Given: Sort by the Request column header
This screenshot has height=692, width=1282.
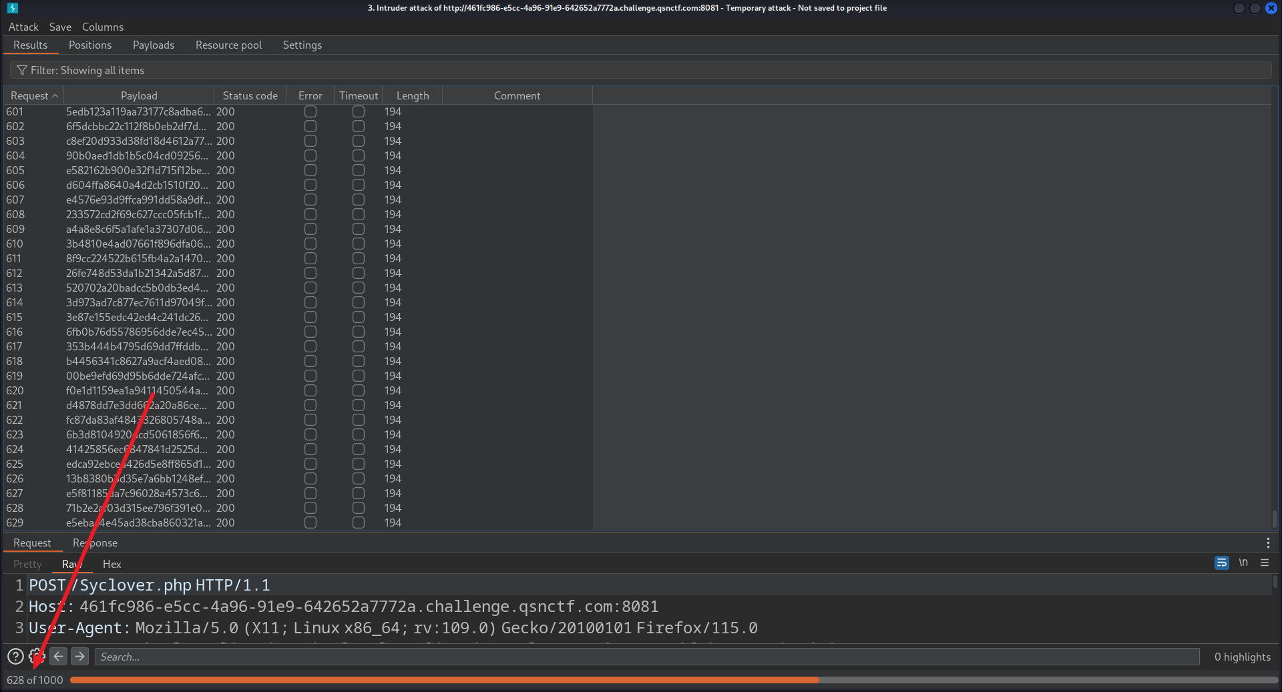Looking at the screenshot, I should (33, 96).
